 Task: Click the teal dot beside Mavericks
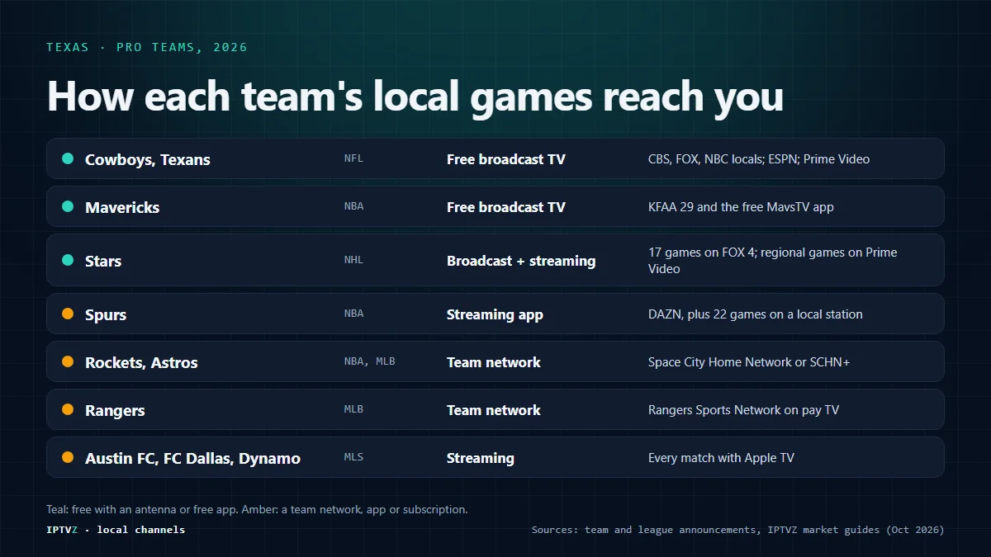(x=68, y=206)
